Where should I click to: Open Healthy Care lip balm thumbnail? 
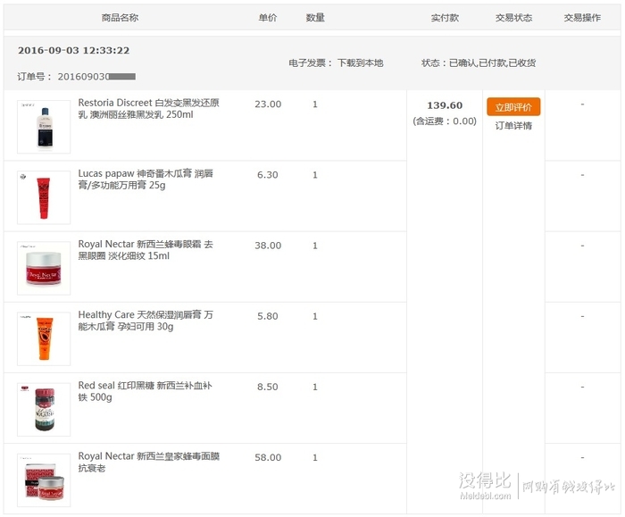click(x=44, y=338)
